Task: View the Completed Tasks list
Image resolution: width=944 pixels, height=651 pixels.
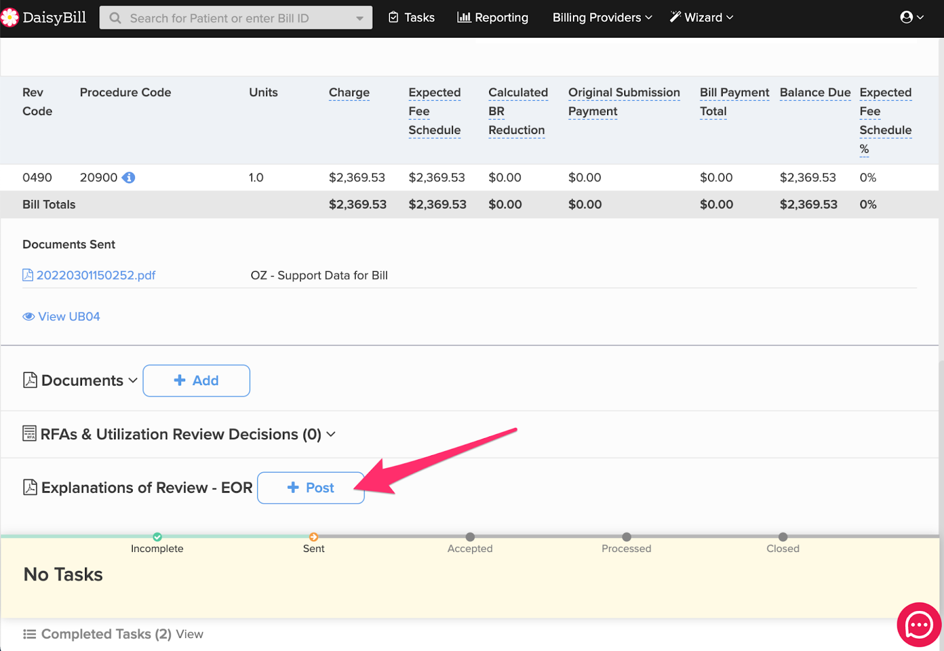Action: point(189,634)
